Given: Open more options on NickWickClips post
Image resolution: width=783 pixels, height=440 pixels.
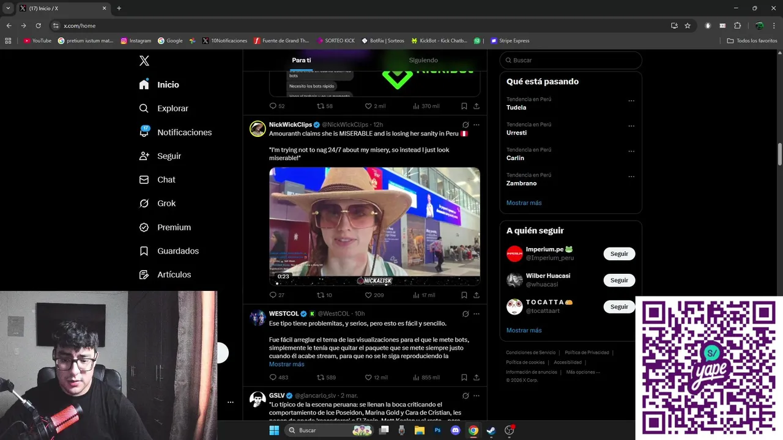Looking at the screenshot, I should (477, 125).
